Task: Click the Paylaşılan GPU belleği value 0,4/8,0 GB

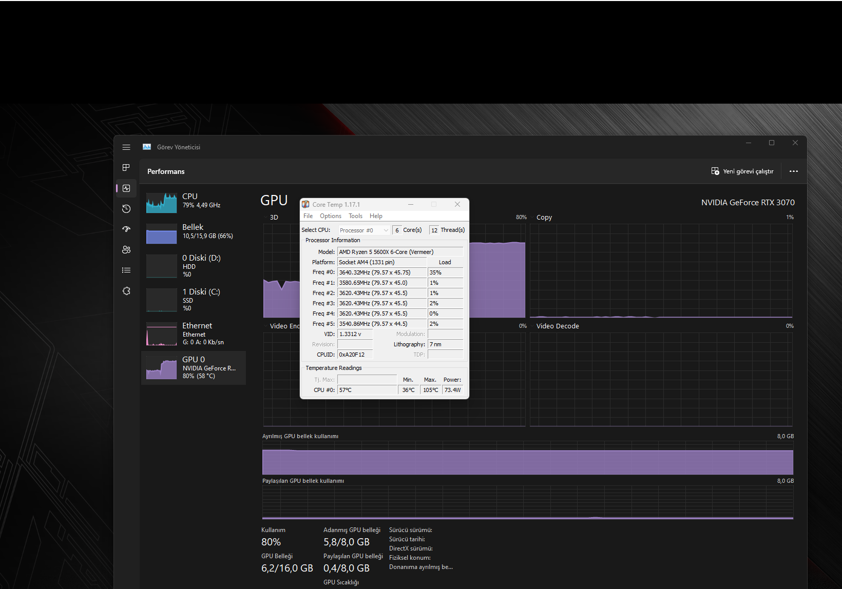Action: tap(347, 568)
